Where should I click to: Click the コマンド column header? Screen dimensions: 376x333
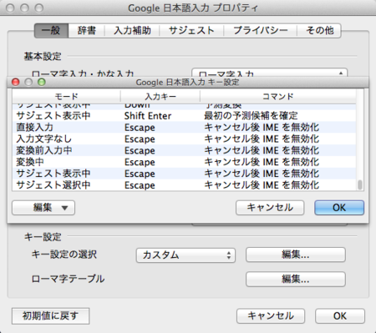[x=277, y=97]
